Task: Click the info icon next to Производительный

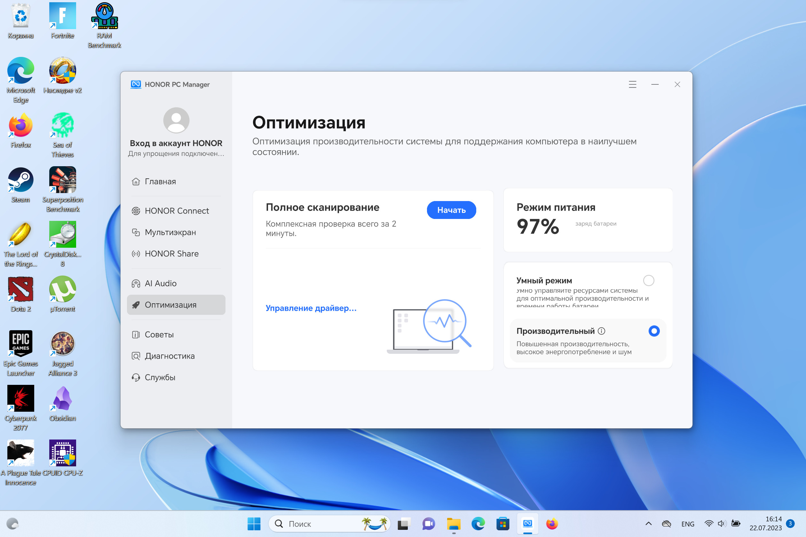Action: 601,331
